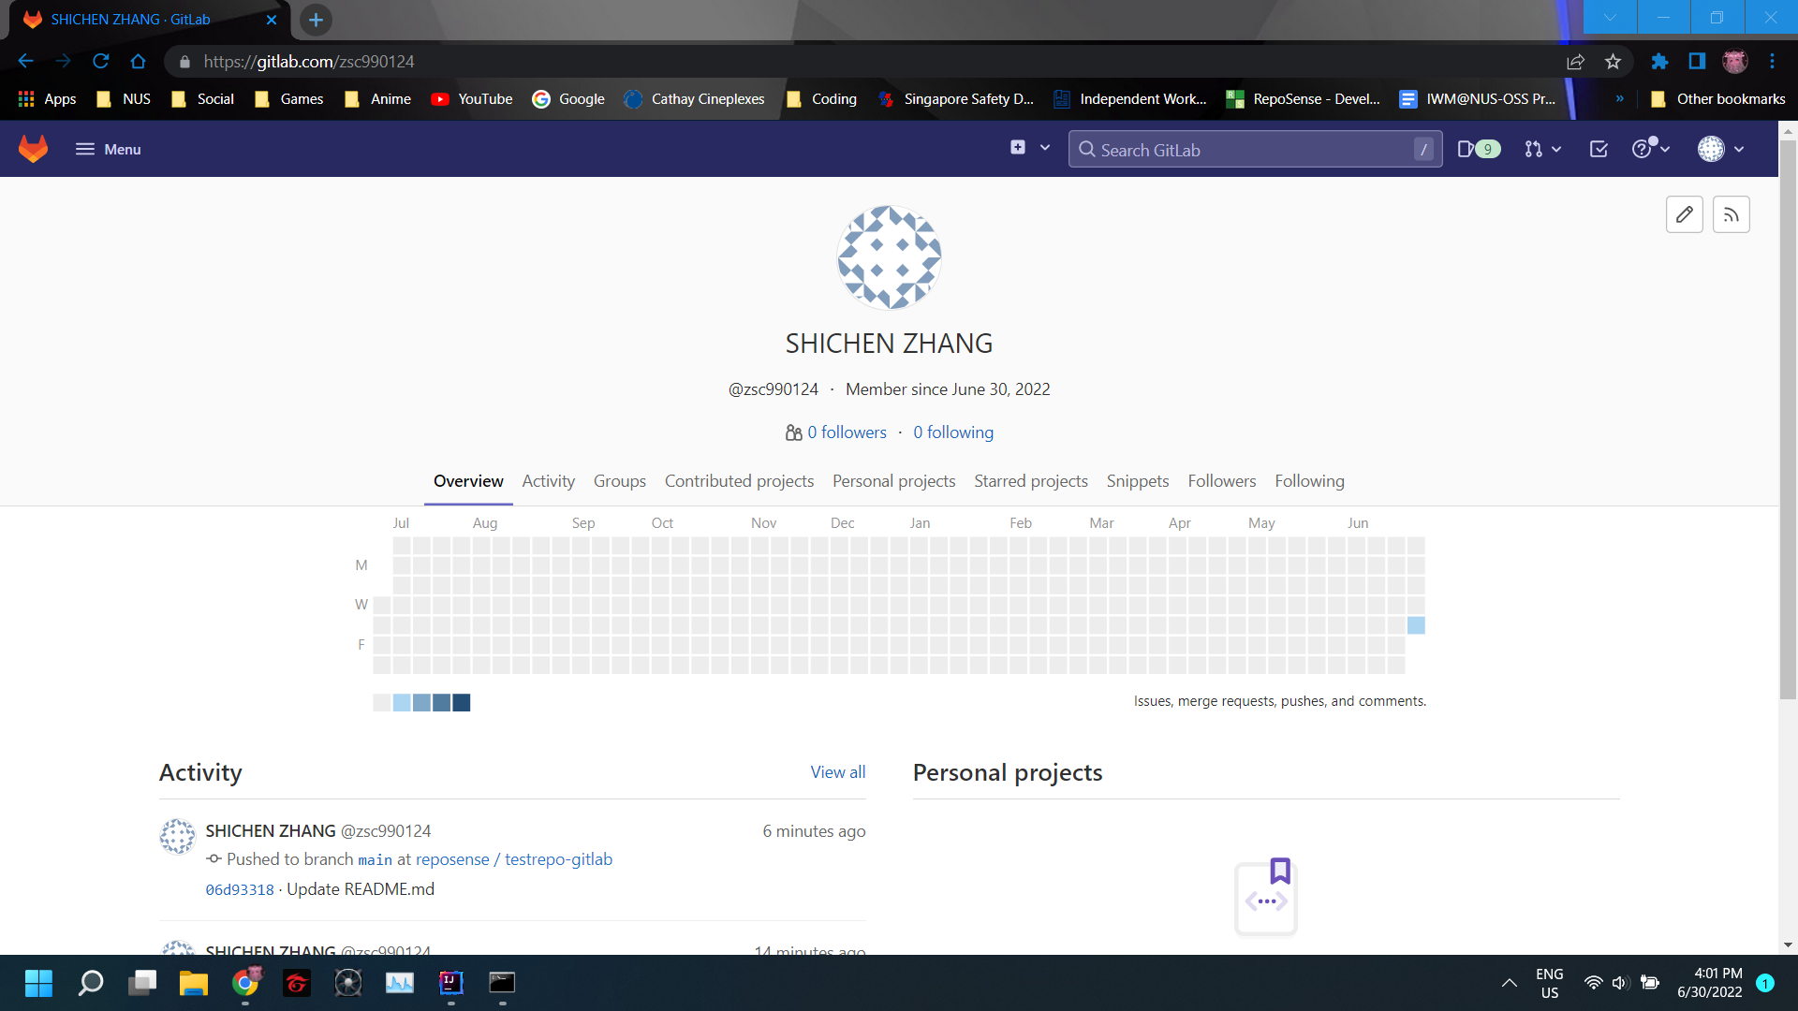The height and width of the screenshot is (1011, 1798).
Task: Open the hamburger Menu
Action: coord(107,149)
